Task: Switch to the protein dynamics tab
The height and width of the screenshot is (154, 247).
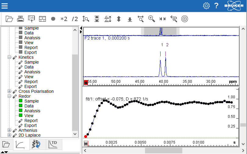Action: 36,144
